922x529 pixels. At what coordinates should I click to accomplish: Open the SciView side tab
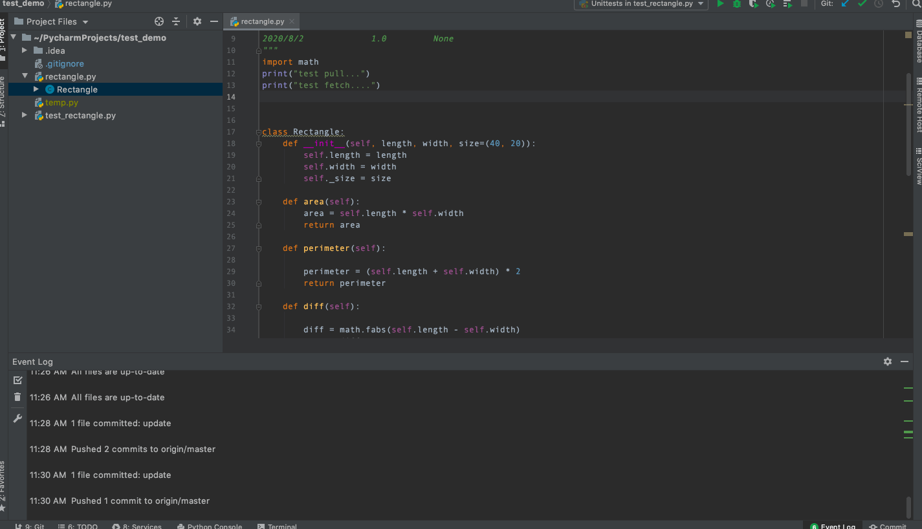pyautogui.click(x=918, y=166)
